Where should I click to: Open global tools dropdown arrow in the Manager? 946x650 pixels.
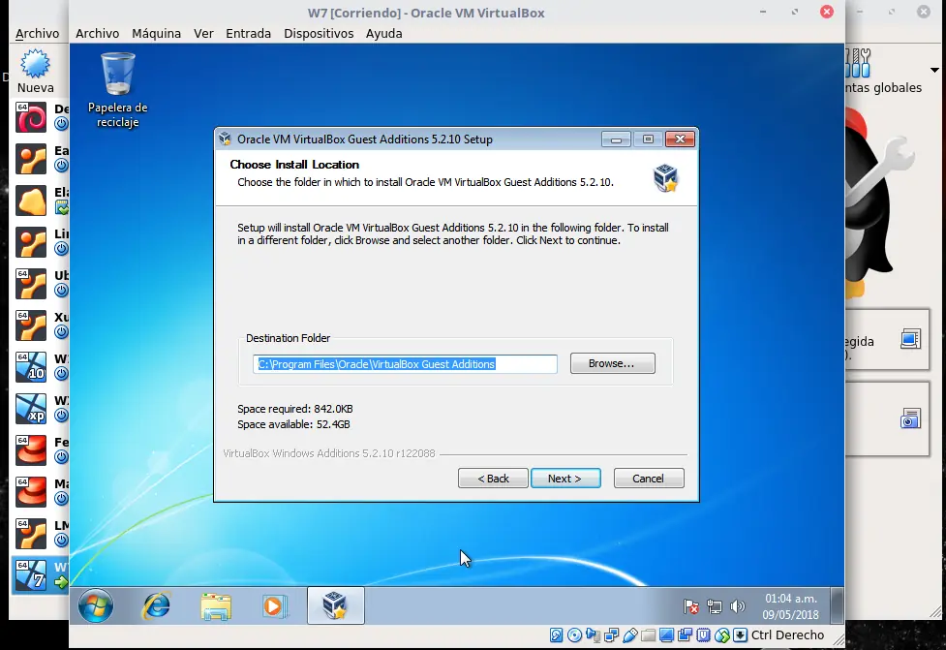point(934,70)
